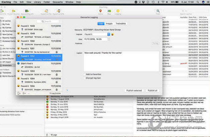The height and width of the screenshot is (137, 210).
Task: Click into the Logtext text area
Action: (x=121, y=61)
